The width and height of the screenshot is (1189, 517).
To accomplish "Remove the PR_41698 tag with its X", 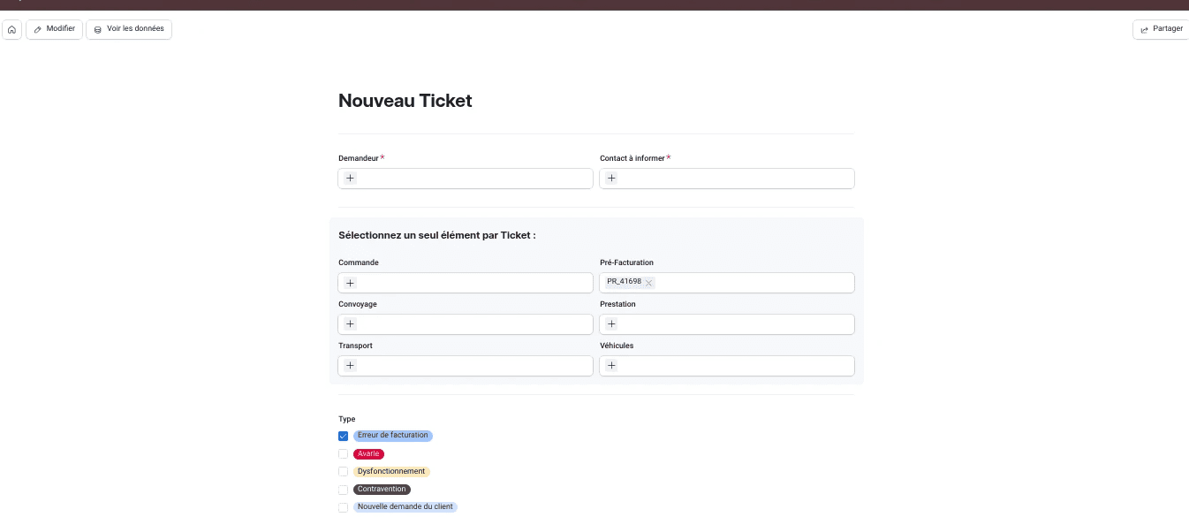I will coord(648,283).
